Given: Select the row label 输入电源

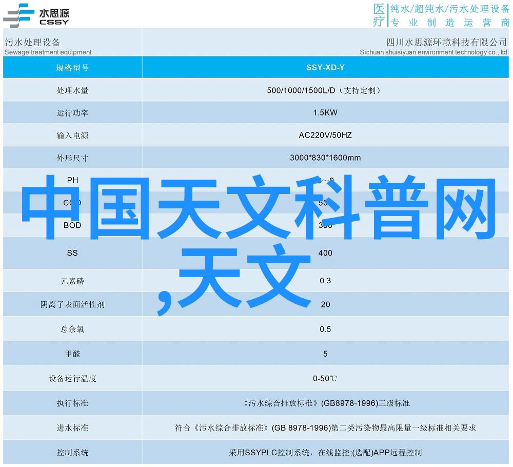Looking at the screenshot, I should click(72, 135).
